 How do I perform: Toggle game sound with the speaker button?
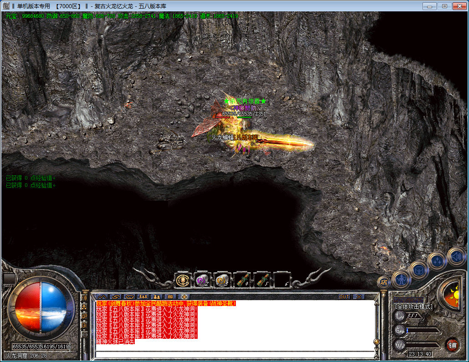[455, 256]
